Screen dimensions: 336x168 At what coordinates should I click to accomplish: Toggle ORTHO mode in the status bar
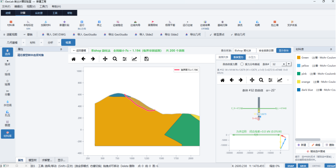316,166
